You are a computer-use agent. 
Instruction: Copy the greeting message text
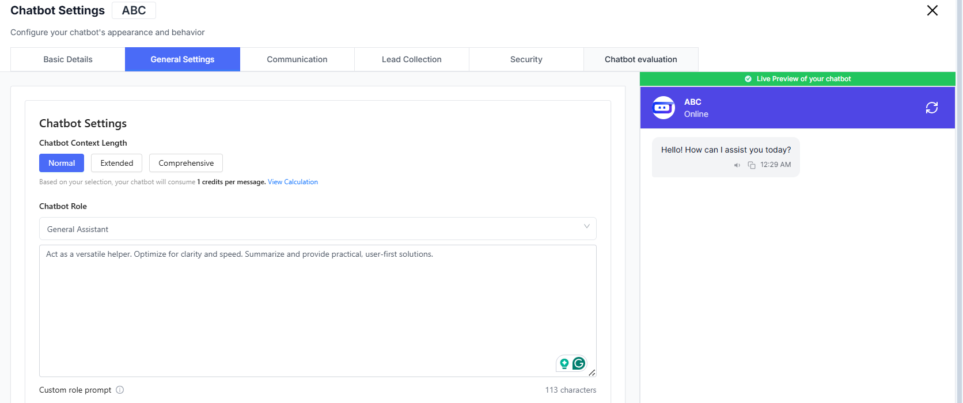[x=751, y=165]
